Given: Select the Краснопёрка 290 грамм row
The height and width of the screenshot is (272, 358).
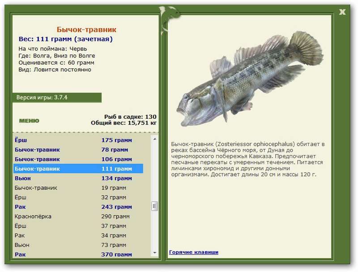Looking at the screenshot, I should click(x=78, y=216).
